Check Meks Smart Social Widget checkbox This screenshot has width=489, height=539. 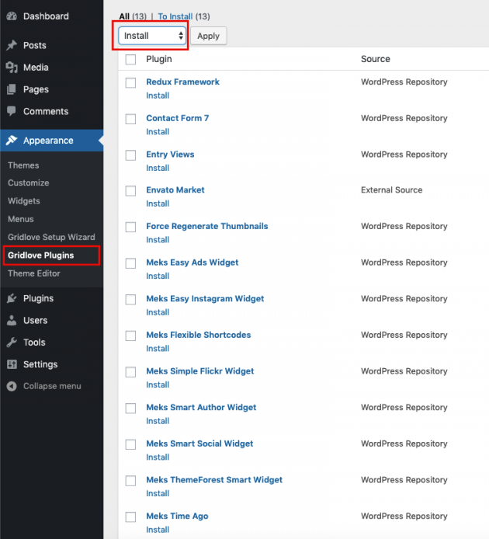(130, 444)
